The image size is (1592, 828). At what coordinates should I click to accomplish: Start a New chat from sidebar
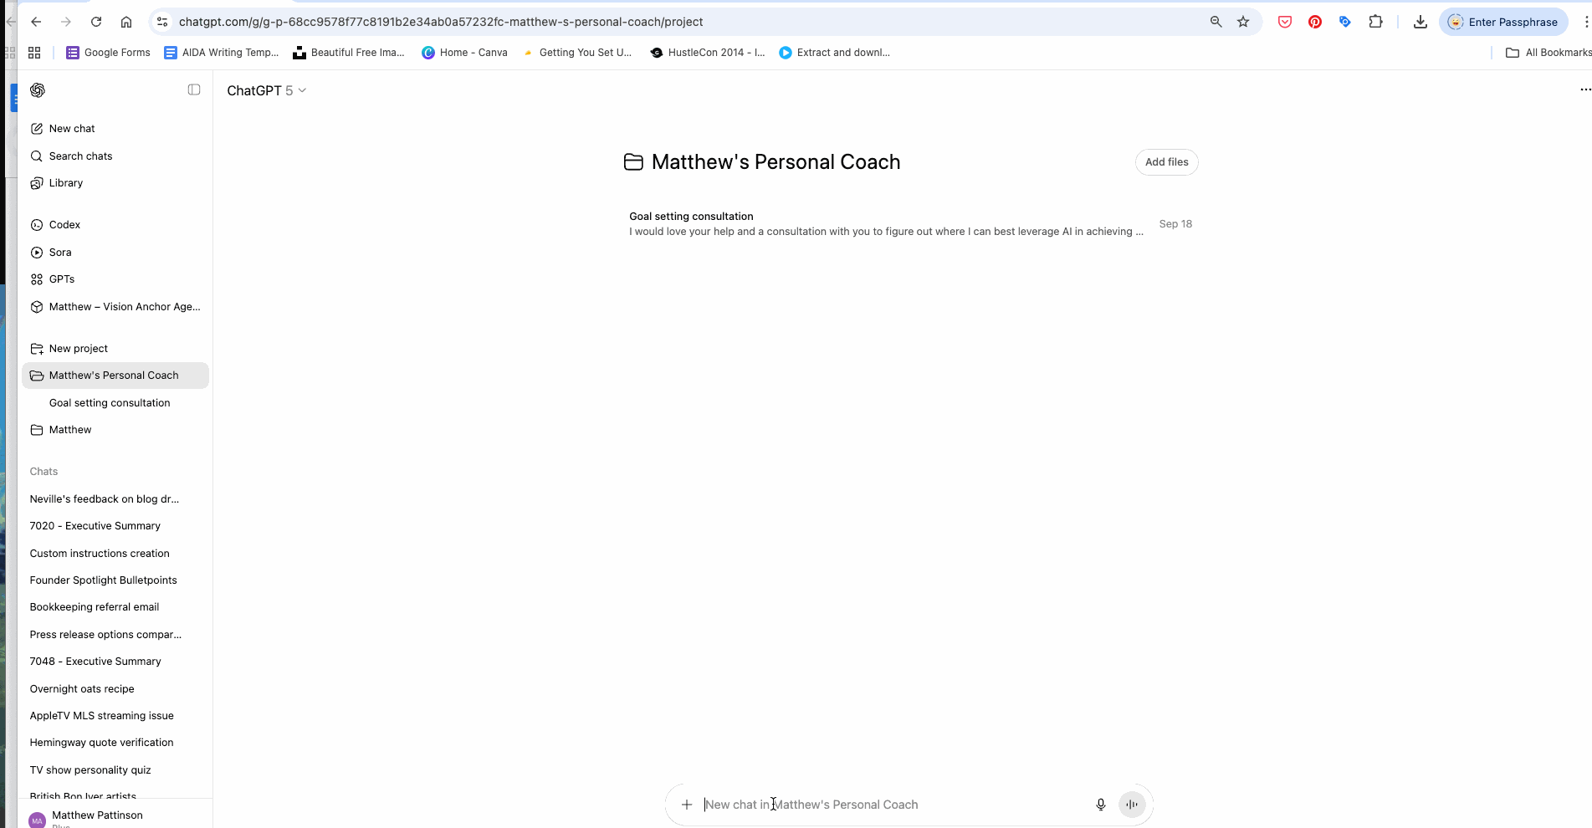pos(115,129)
